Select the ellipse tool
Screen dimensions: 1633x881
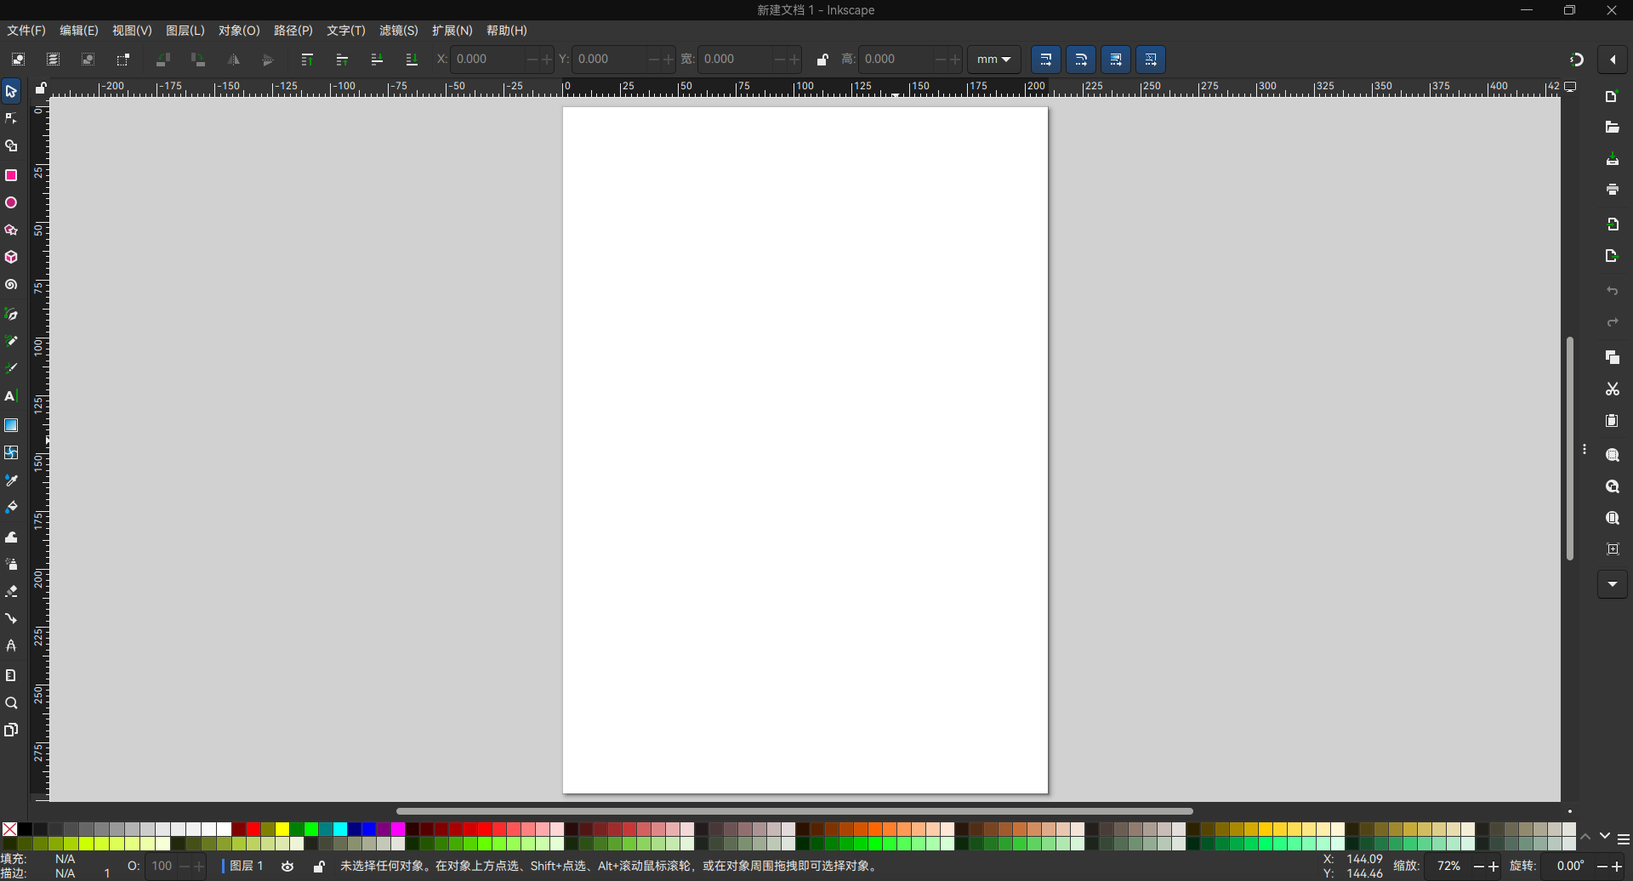pyautogui.click(x=11, y=203)
